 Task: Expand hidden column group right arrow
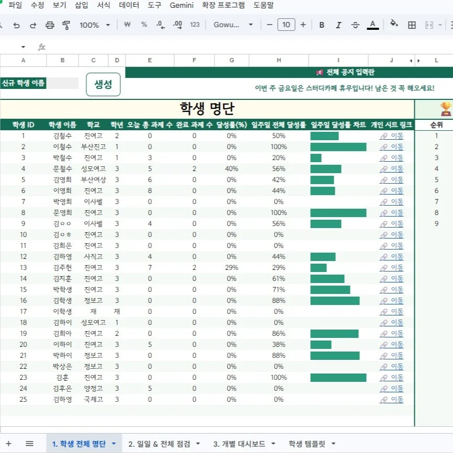click(x=418, y=61)
